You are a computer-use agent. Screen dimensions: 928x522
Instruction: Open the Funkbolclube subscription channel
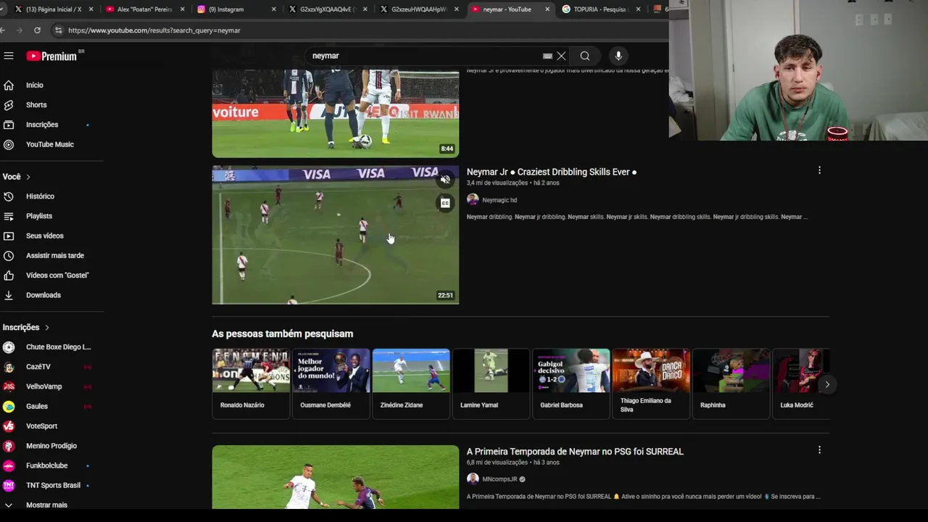coord(48,465)
